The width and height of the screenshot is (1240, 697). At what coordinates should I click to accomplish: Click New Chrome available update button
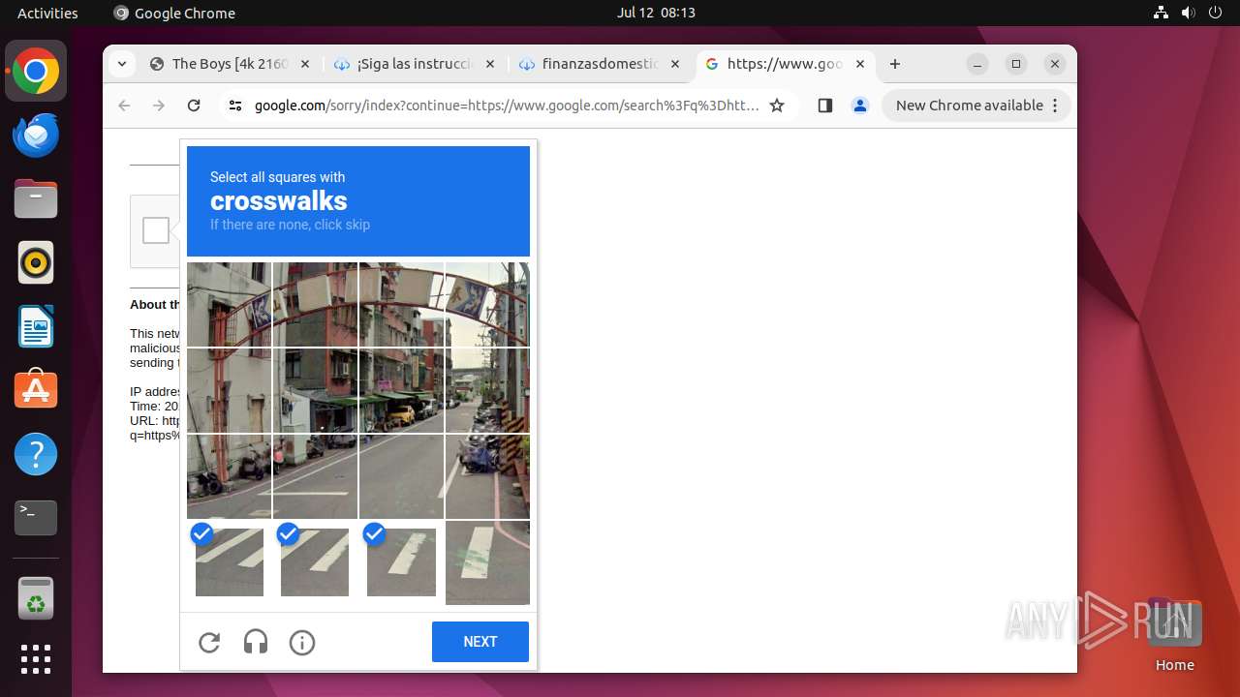pos(976,106)
